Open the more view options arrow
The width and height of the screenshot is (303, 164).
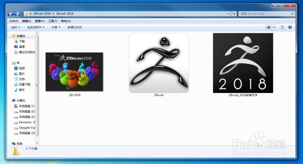274,27
